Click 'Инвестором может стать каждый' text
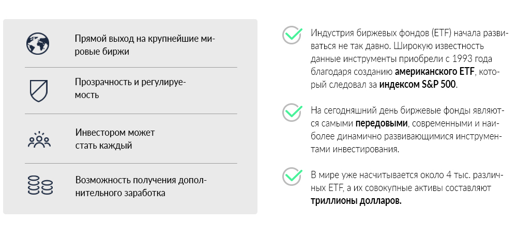This screenshot has height=239, width=517. [115, 139]
